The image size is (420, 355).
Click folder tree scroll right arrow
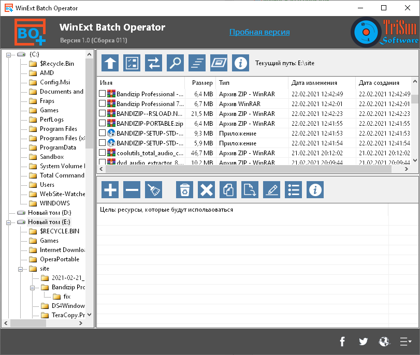tap(81, 323)
